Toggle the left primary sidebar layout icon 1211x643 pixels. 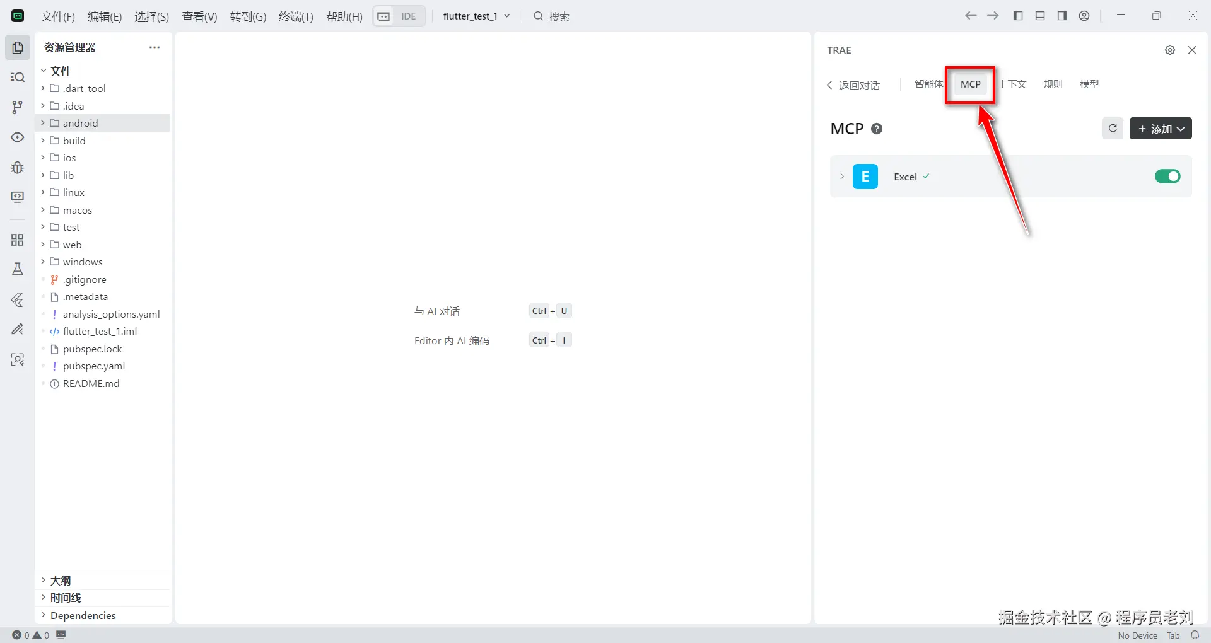pos(1018,16)
